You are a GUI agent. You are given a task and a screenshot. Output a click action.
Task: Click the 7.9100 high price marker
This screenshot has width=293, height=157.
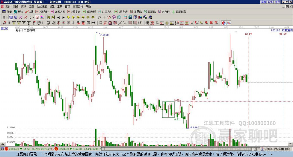pos(104,35)
